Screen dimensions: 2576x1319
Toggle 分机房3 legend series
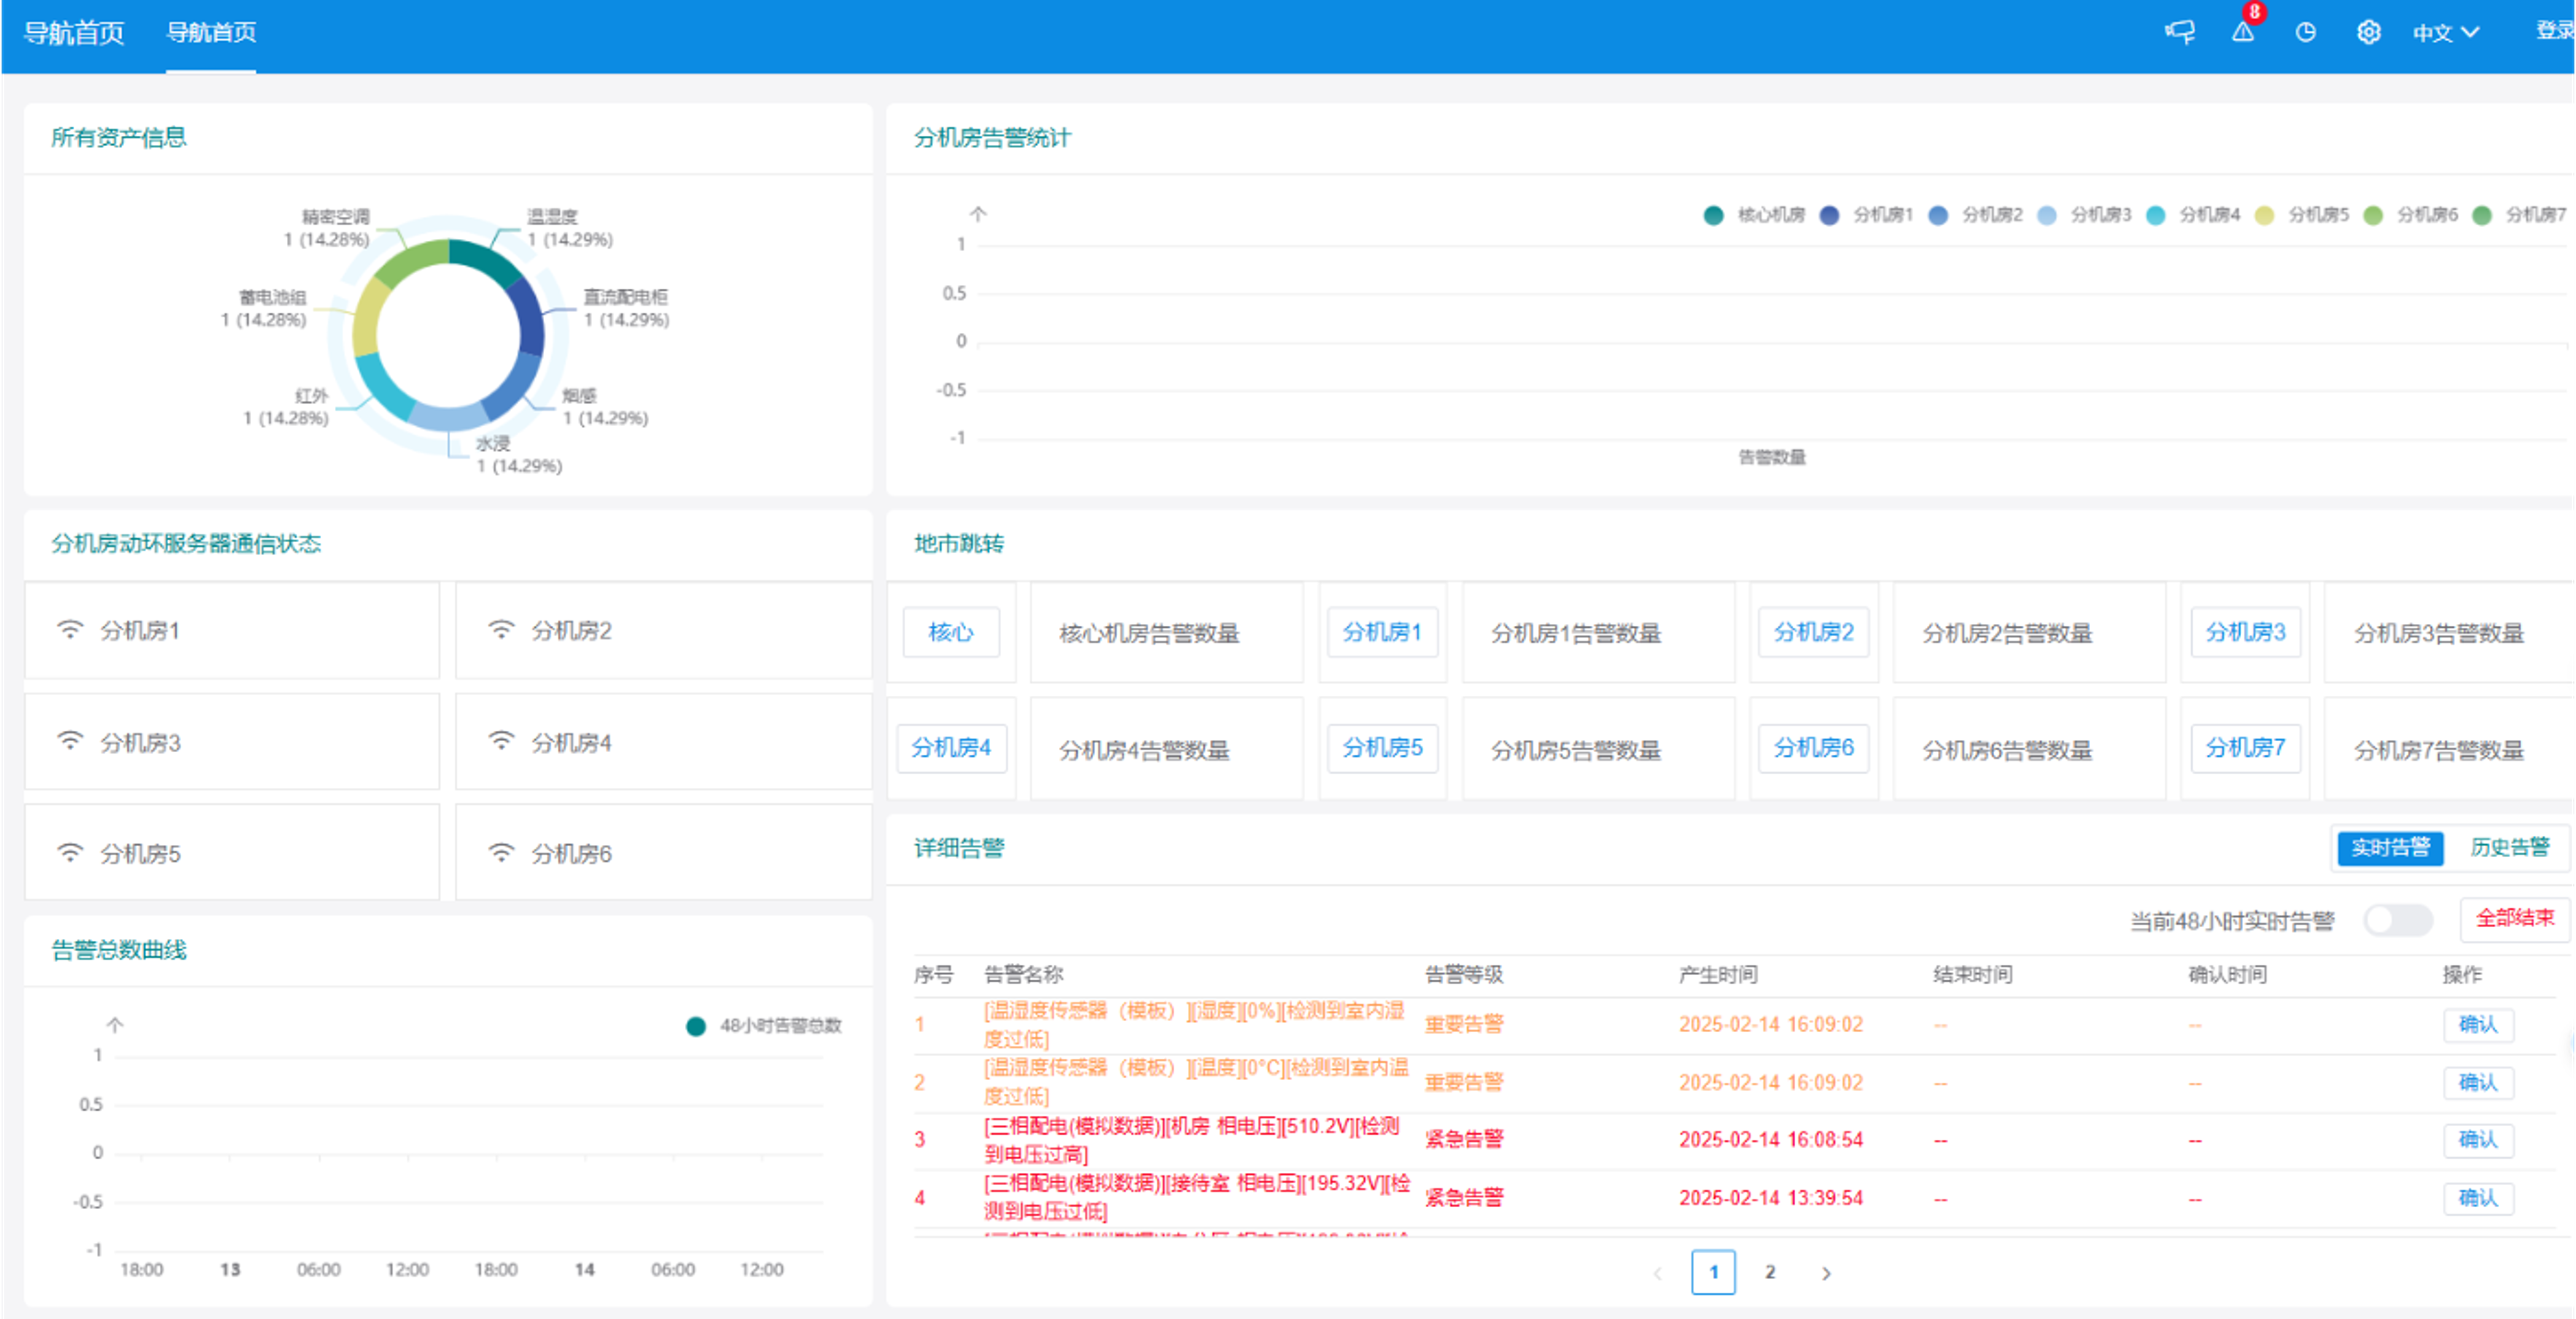[x=2084, y=215]
